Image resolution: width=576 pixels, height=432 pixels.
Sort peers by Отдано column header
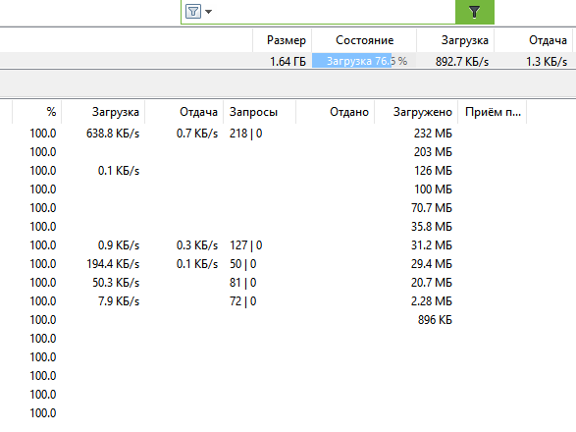335,112
